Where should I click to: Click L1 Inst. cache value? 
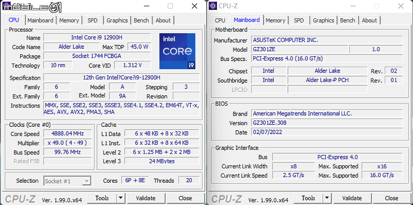(x=162, y=143)
